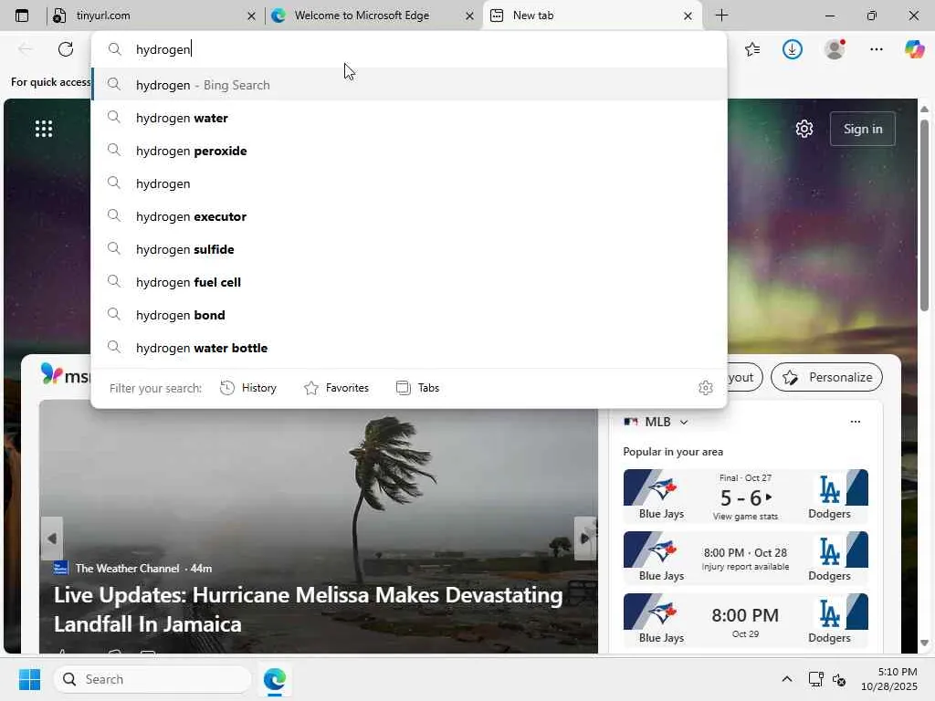
Task: Select 'hydrogen bond' suggestion
Action: click(x=409, y=315)
